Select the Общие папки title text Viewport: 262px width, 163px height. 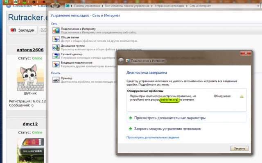[x=70, y=37]
